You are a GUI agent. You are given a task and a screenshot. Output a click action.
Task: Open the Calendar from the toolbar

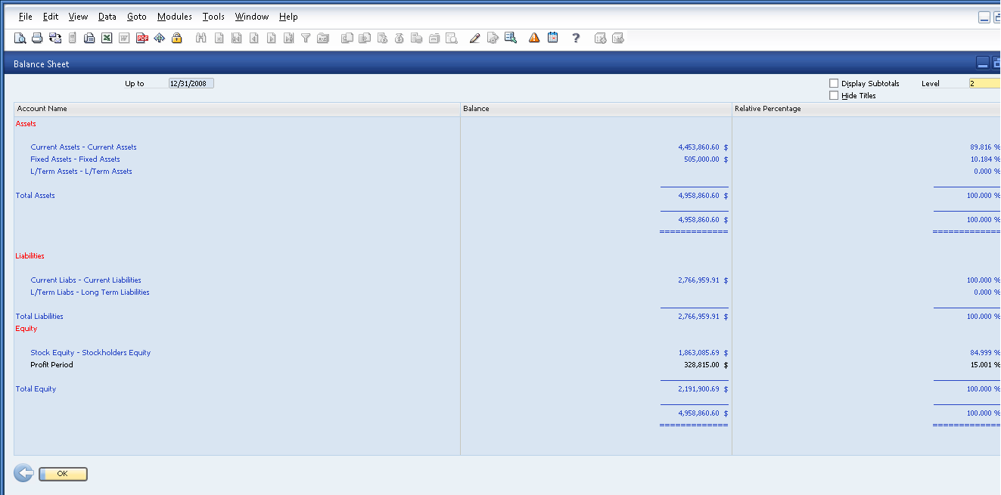[x=552, y=37]
